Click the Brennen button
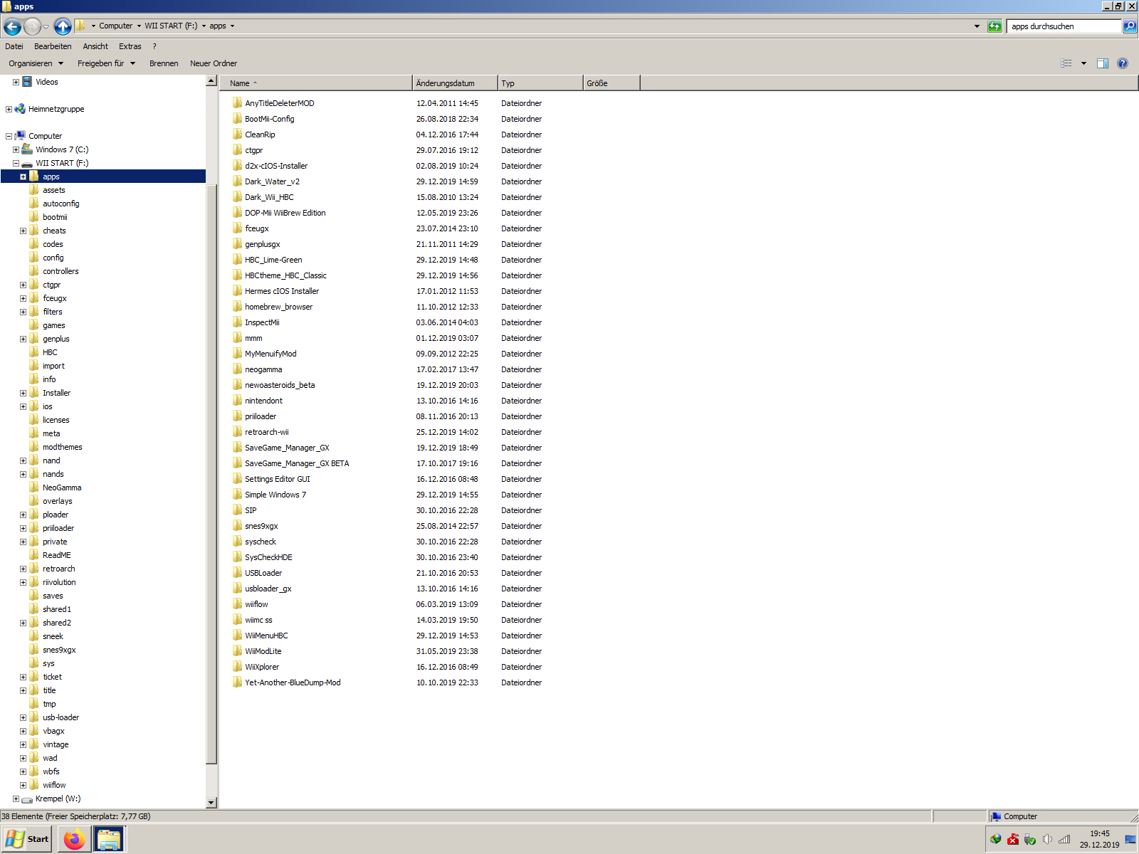 164,63
